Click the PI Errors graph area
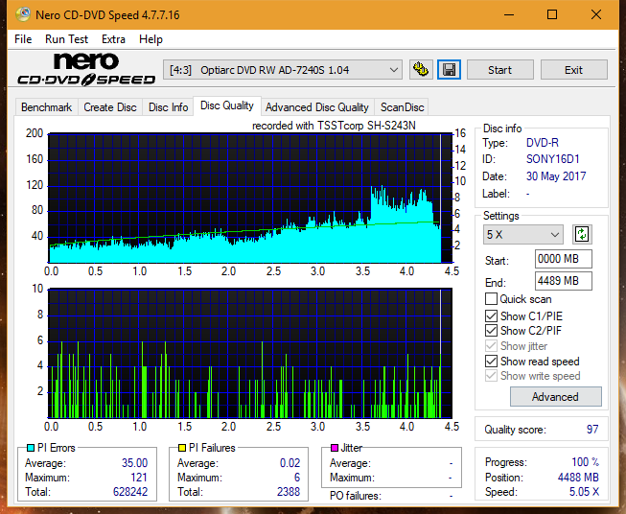The width and height of the screenshot is (626, 514). [250, 199]
